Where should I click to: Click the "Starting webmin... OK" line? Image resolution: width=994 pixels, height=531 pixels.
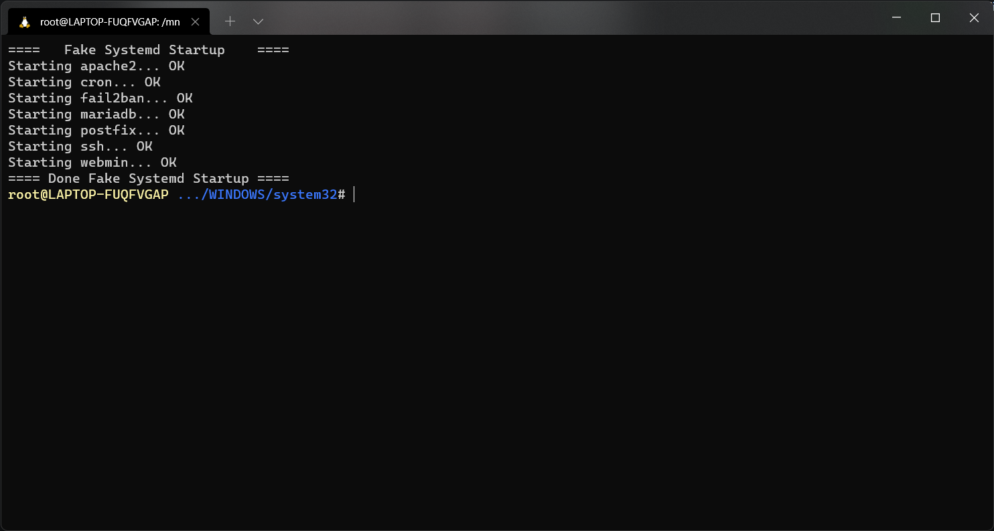click(92, 163)
